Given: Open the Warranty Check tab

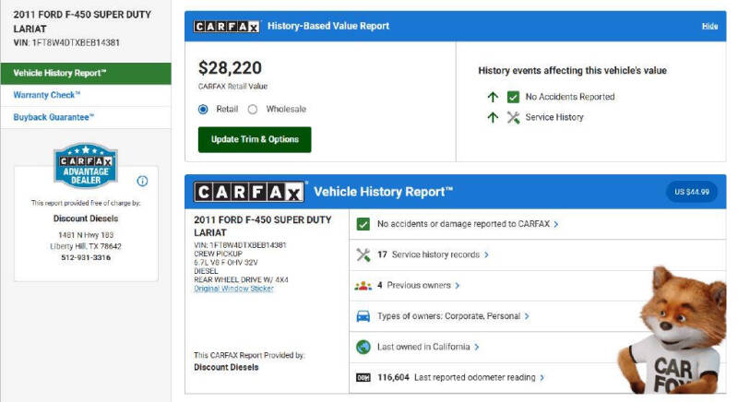Looking at the screenshot, I should [47, 95].
